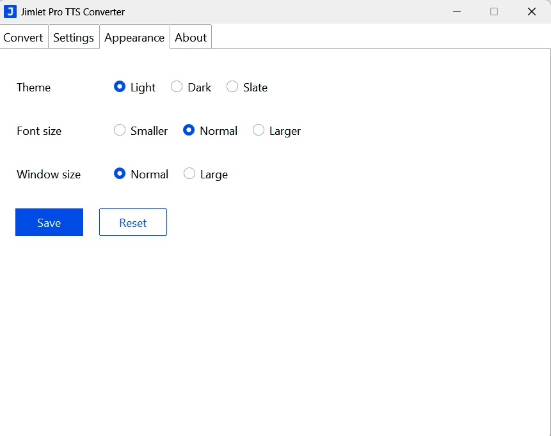Select the Dark theme option
Image resolution: width=551 pixels, height=436 pixels.
pyautogui.click(x=177, y=87)
